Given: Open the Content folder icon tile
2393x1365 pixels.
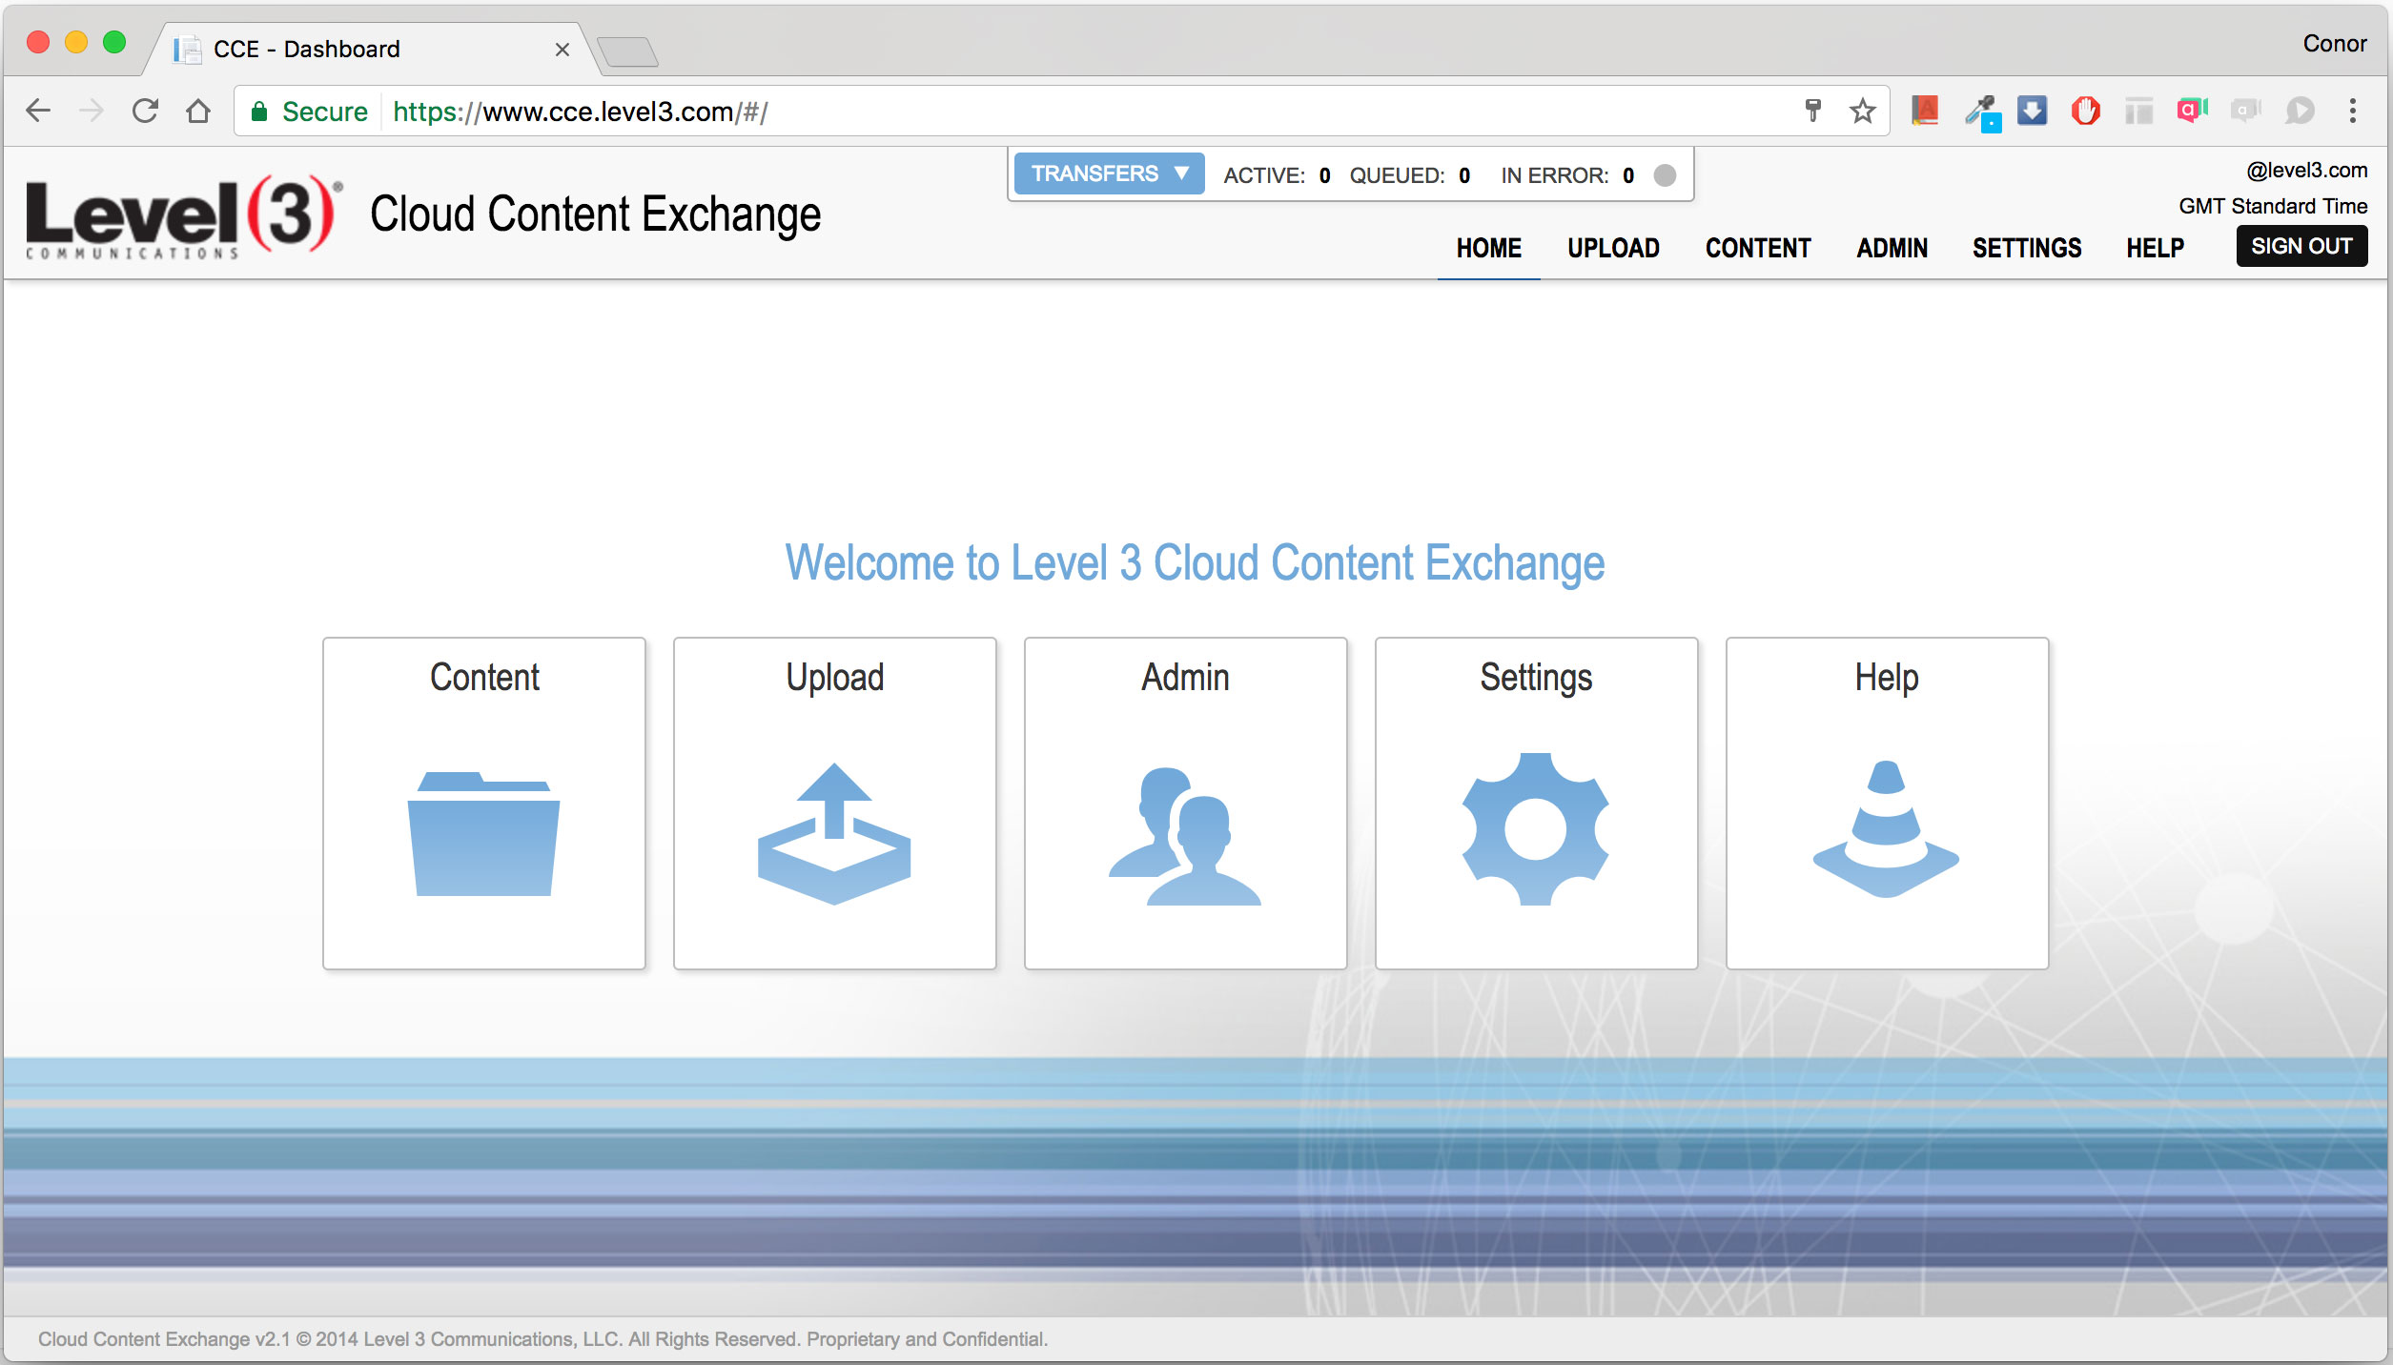Looking at the screenshot, I should point(484,804).
